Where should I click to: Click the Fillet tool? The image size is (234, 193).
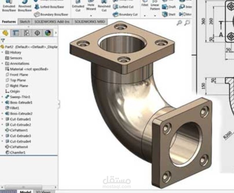145,4
